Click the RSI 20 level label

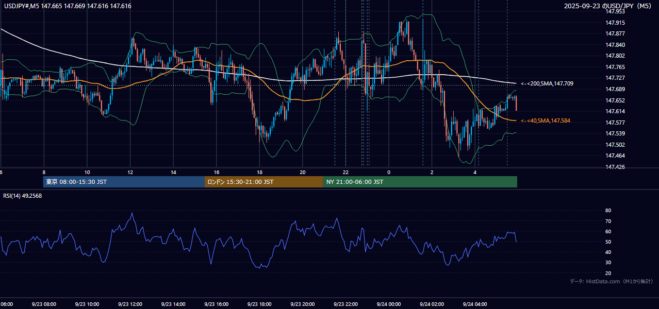pos(608,273)
